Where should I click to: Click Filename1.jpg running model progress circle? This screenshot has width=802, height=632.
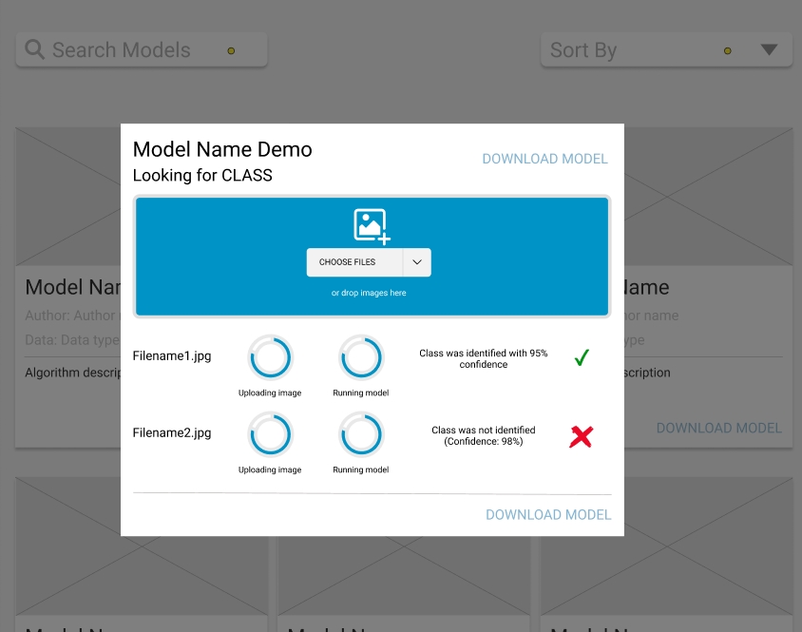click(361, 358)
